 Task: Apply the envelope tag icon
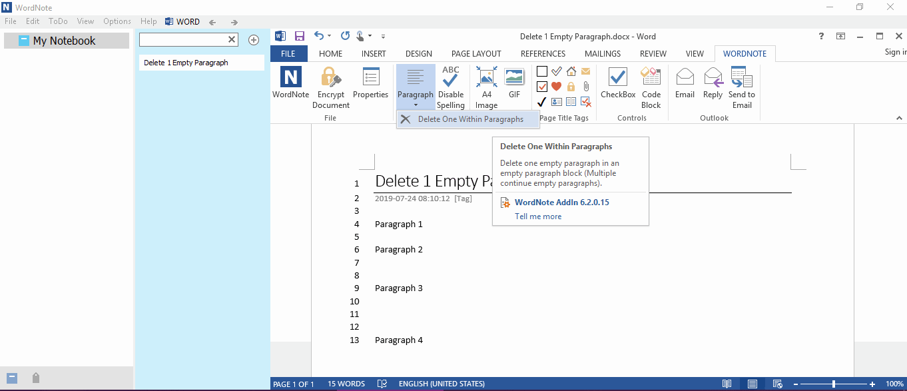pos(585,71)
